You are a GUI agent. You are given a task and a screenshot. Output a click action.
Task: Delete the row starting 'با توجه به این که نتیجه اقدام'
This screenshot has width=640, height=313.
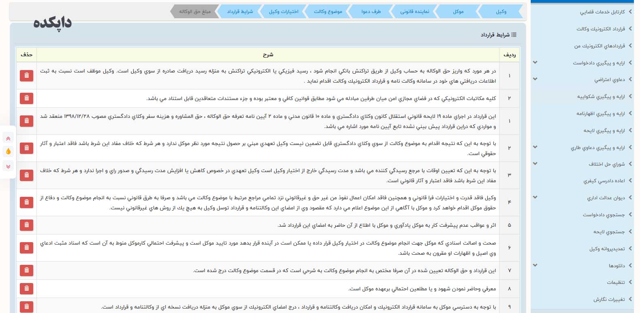(x=26, y=148)
